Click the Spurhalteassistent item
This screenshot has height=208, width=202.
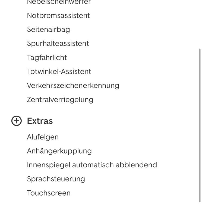(58, 44)
